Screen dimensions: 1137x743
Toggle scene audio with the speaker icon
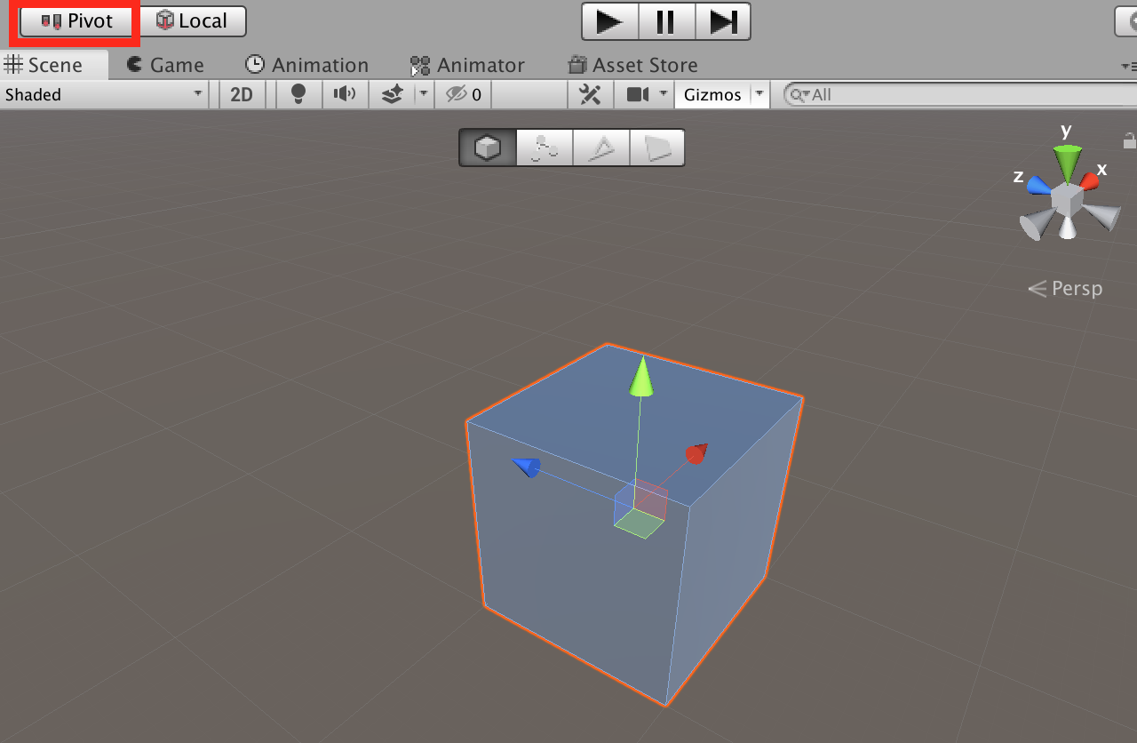pos(345,94)
